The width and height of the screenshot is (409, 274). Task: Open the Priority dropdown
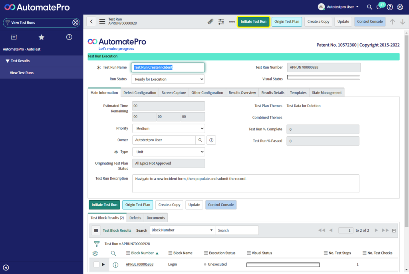coord(168,128)
